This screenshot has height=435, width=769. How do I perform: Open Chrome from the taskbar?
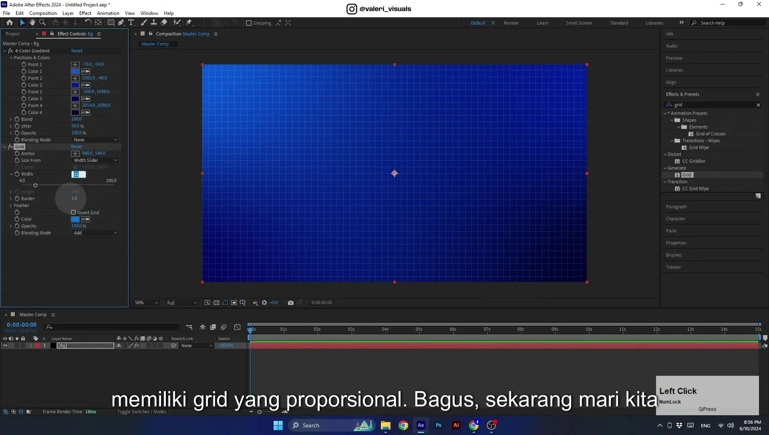[403, 425]
